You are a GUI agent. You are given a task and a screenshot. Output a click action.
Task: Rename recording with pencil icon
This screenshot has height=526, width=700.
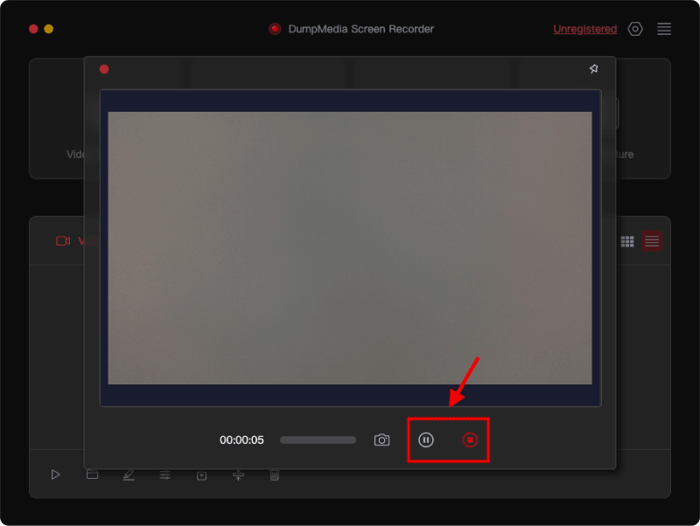[x=129, y=474]
